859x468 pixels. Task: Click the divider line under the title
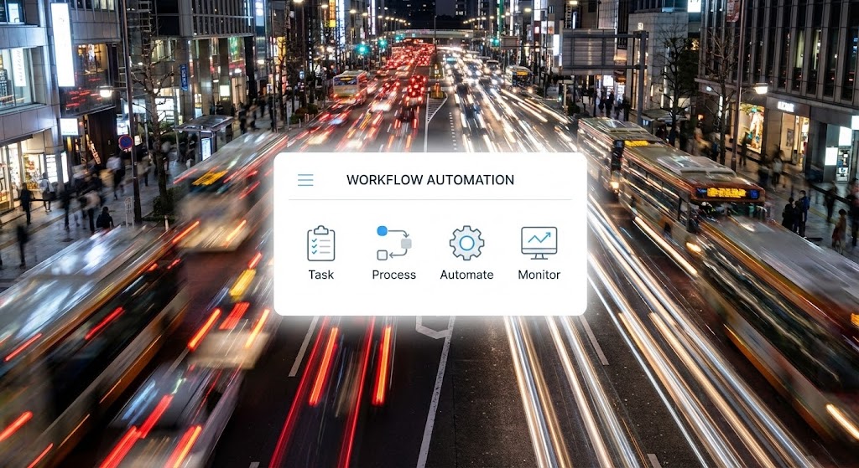click(x=429, y=199)
